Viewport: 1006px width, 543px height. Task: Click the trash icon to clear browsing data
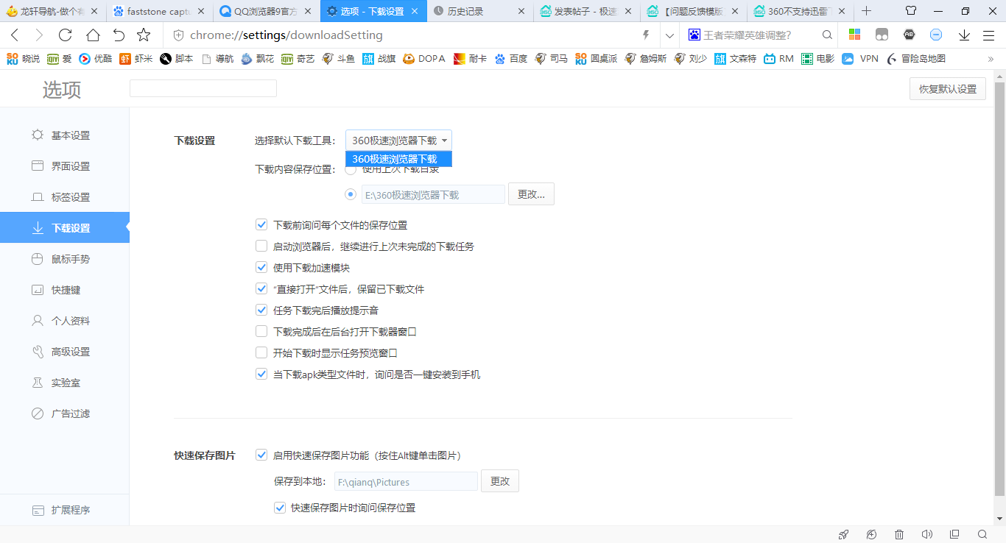[898, 535]
